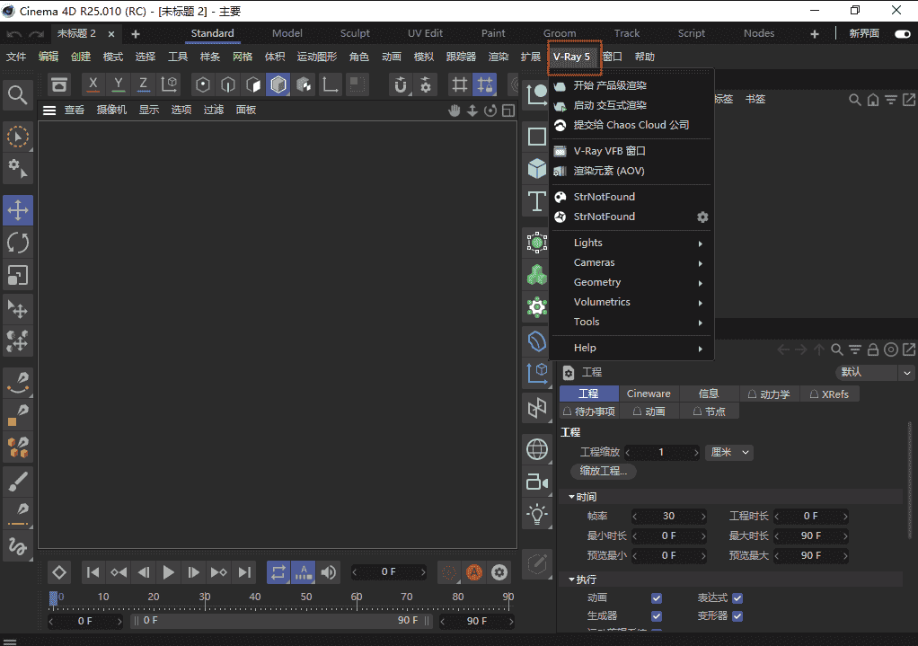This screenshot has height=646, width=918.
Task: Open the Cineware tab in attributes panel
Action: pyautogui.click(x=649, y=393)
